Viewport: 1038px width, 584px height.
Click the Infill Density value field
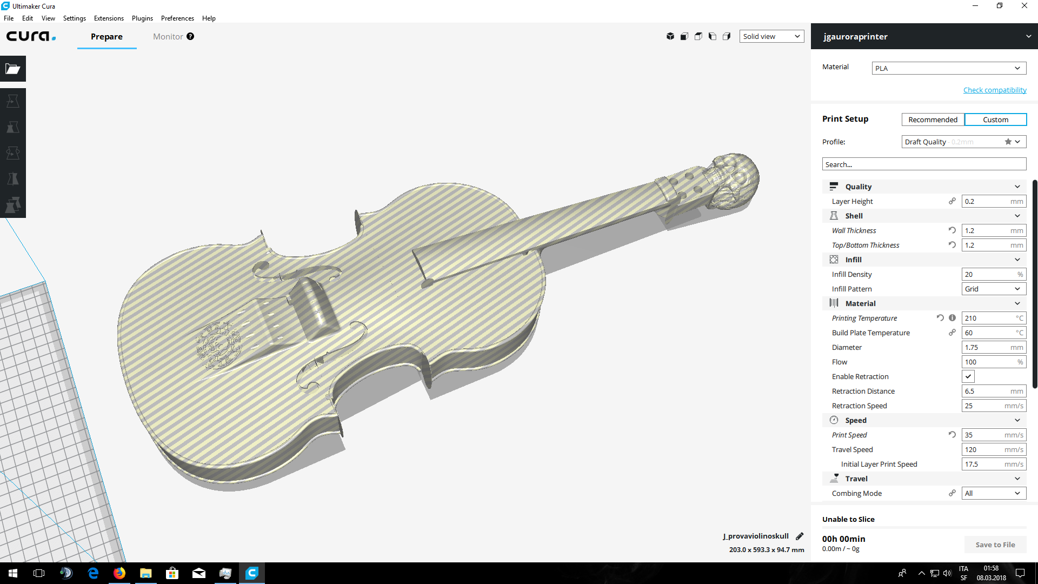tap(994, 274)
